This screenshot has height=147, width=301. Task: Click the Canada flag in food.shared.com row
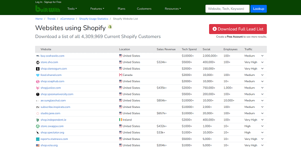coord(120,75)
